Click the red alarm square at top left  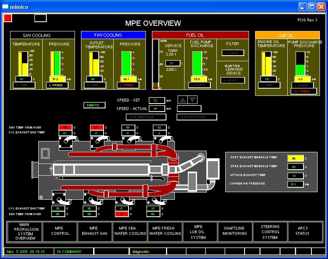tap(8, 18)
